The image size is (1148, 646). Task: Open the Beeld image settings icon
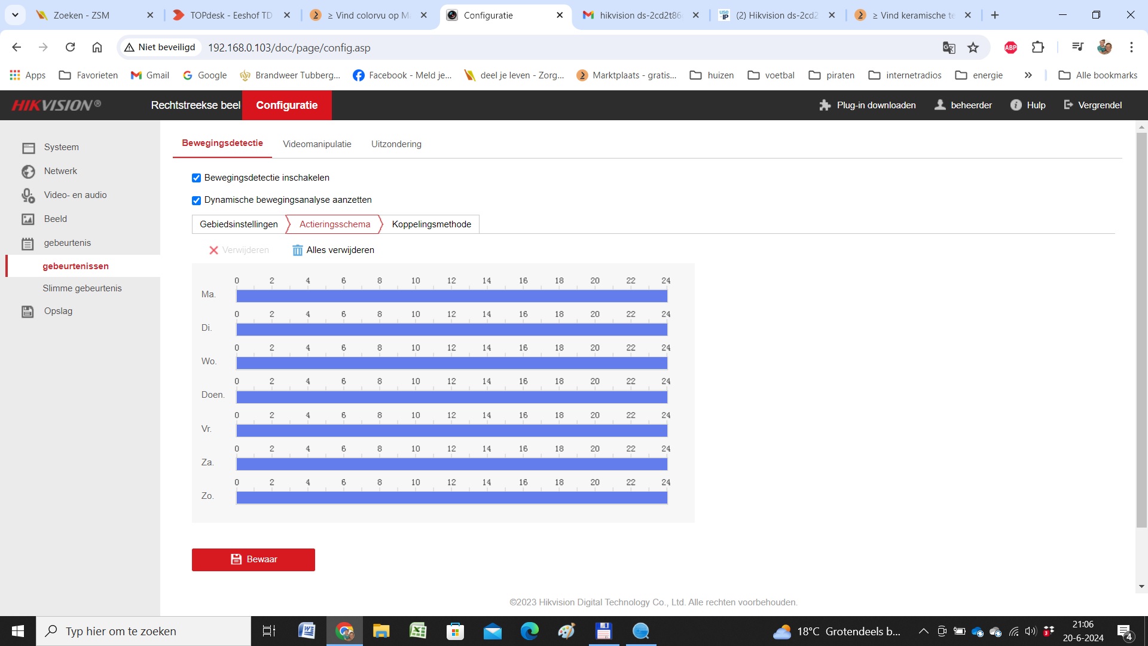[28, 220]
